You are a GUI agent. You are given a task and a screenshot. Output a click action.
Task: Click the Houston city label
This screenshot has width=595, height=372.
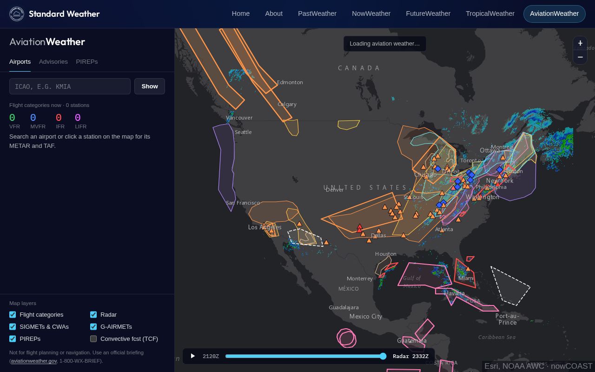[x=386, y=254]
